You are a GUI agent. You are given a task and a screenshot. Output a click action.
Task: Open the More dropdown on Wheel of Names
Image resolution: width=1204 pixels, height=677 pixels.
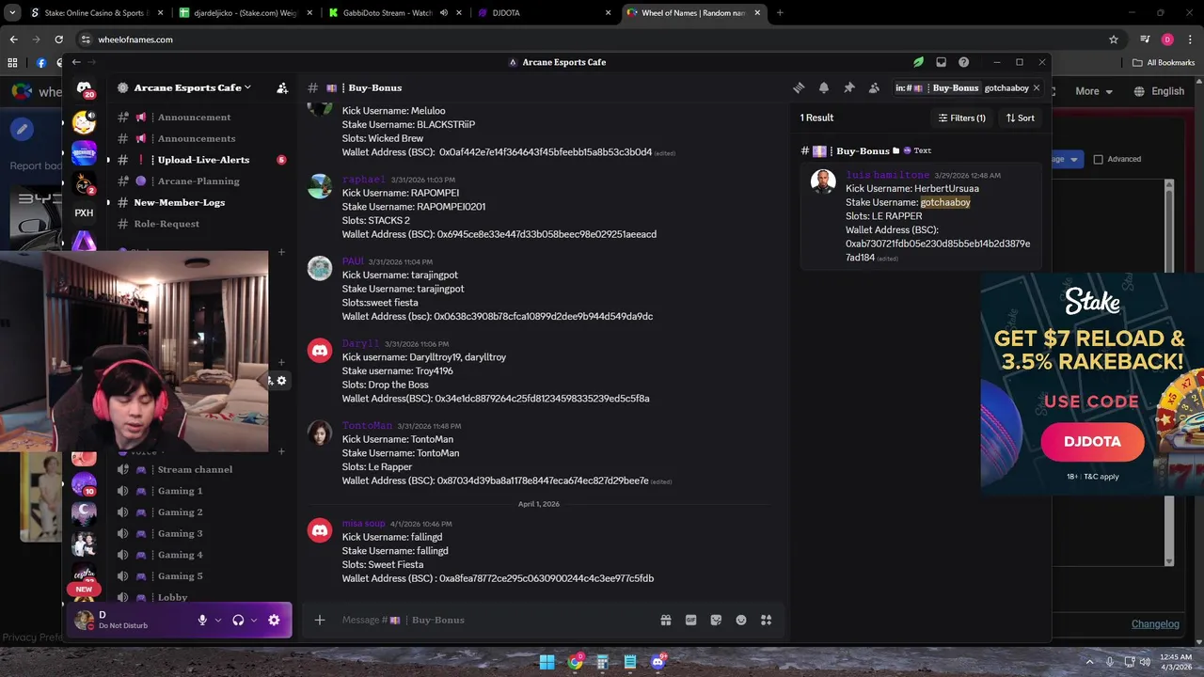(x=1094, y=91)
